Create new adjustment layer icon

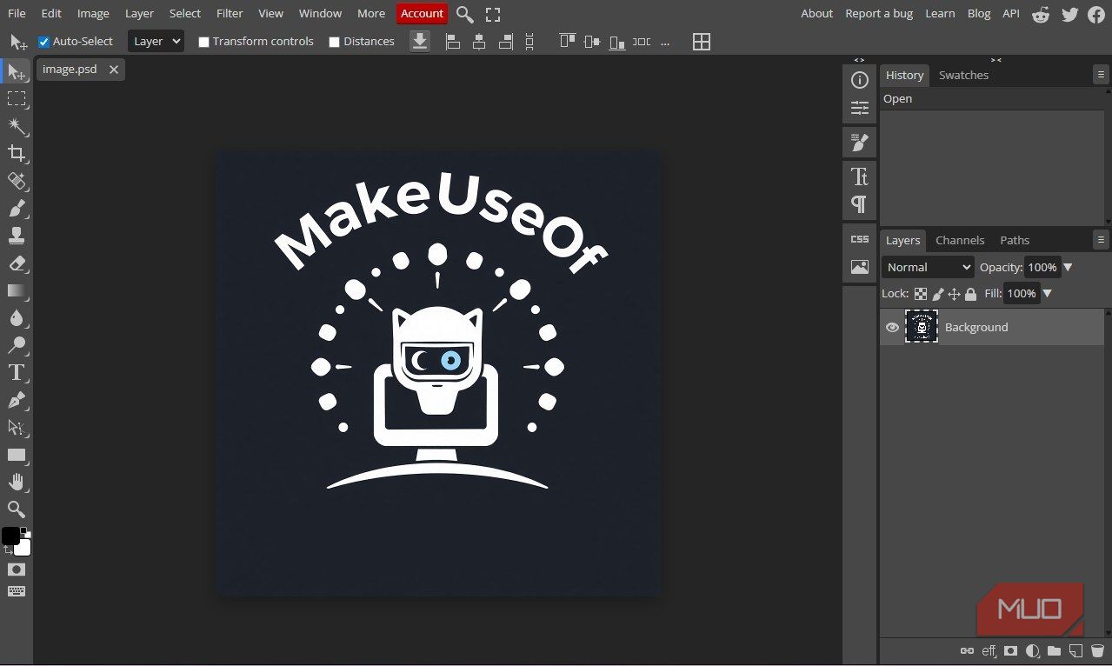point(1032,650)
